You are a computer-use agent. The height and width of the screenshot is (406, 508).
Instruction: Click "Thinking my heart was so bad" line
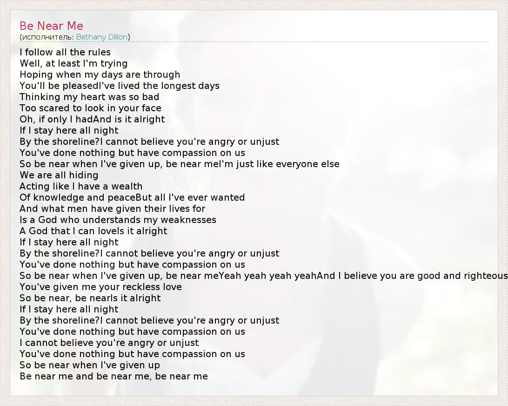[89, 97]
